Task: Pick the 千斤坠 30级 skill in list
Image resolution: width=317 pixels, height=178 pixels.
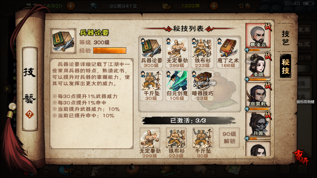Action: tap(152, 86)
